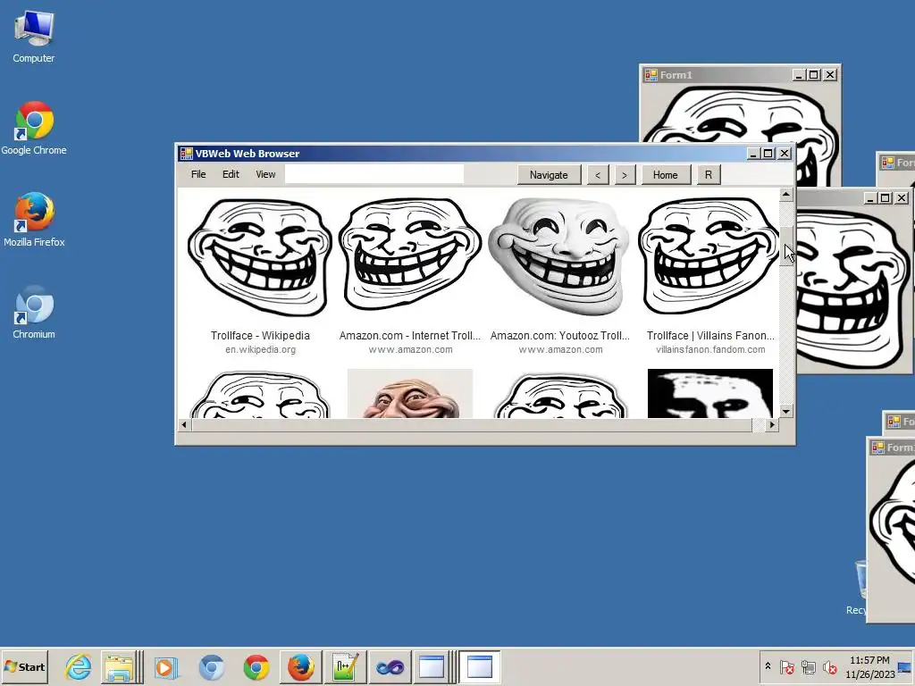Click the VBWeb Web Browser title bar icon

click(186, 154)
